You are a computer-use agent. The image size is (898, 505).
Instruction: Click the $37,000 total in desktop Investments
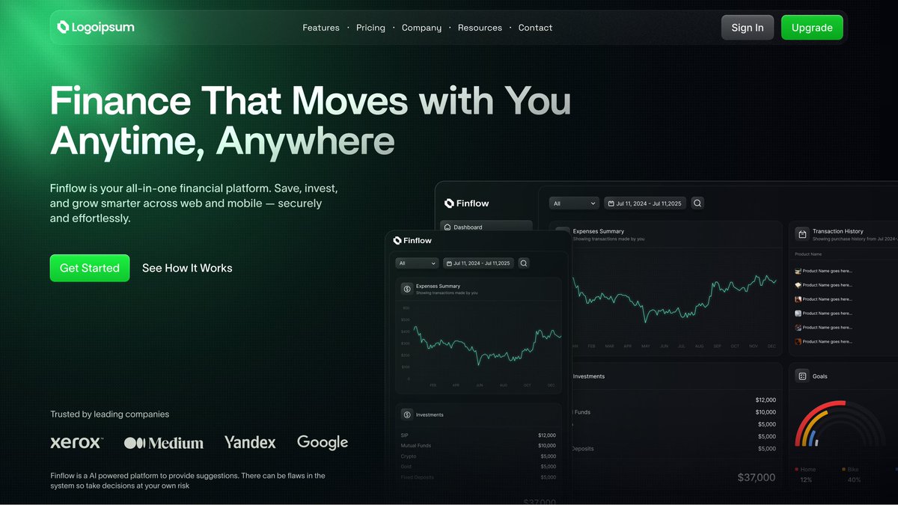[x=757, y=477]
